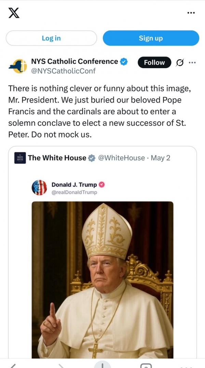The image size is (205, 368).
Task: Tap The White House avatar in quoted post
Action: pyautogui.click(x=20, y=158)
